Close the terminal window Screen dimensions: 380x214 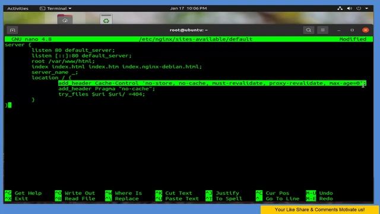[366, 30]
